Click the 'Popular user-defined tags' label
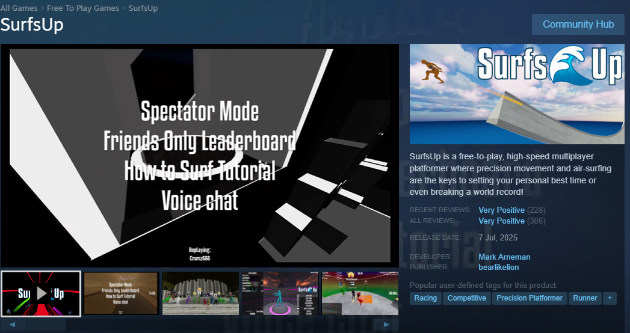Screen dimensions: 630x333 click(x=484, y=286)
